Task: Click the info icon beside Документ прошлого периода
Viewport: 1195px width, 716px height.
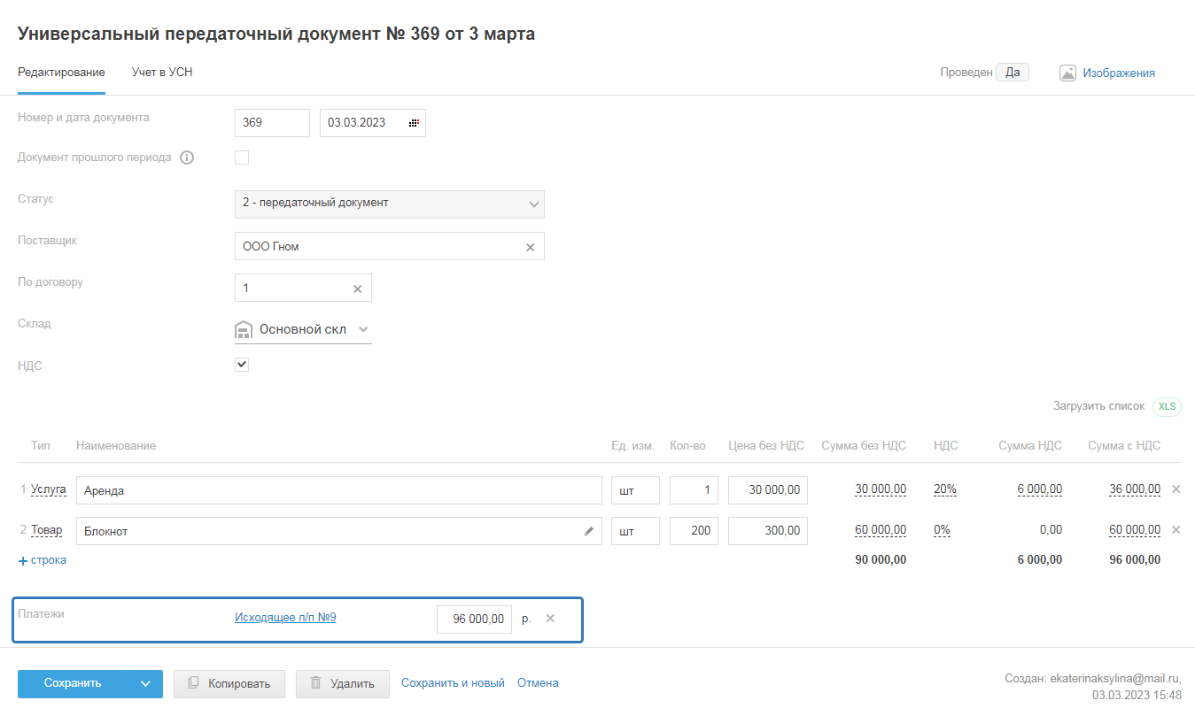Action: 187,158
